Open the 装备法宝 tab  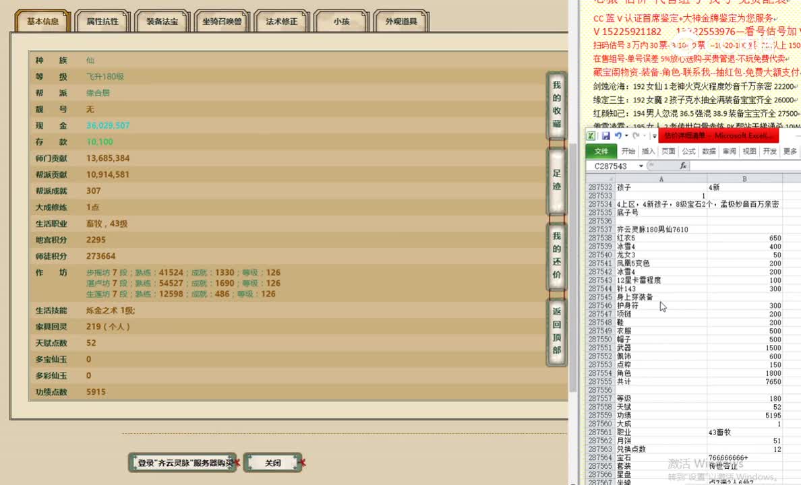(x=162, y=22)
